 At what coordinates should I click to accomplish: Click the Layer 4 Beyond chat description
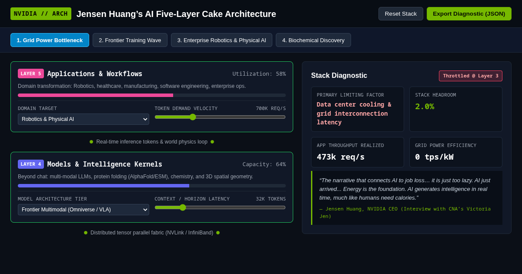(x=135, y=177)
